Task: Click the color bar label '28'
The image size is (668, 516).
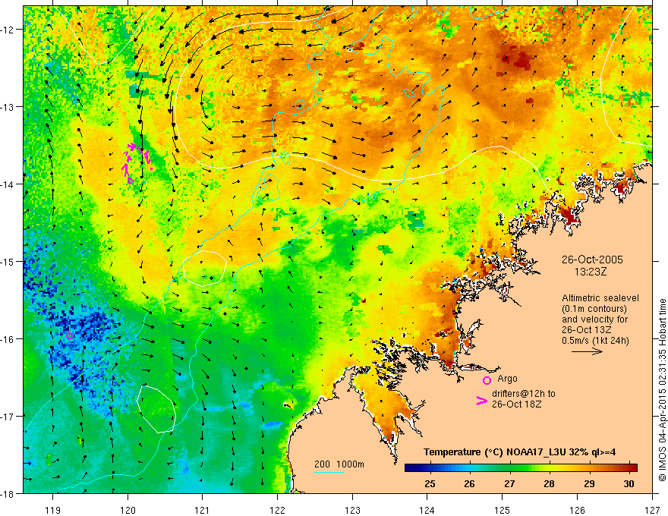Action: point(549,483)
